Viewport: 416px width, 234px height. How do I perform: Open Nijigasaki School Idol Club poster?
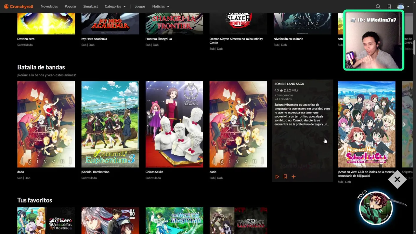pyautogui.click(x=367, y=124)
